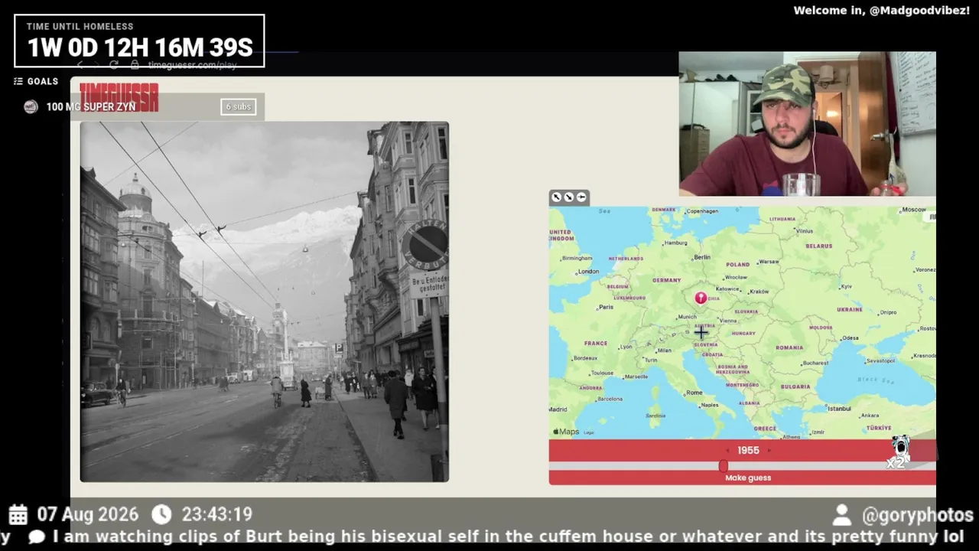The image size is (979, 551).
Task: Click London on the map
Action: click(588, 271)
